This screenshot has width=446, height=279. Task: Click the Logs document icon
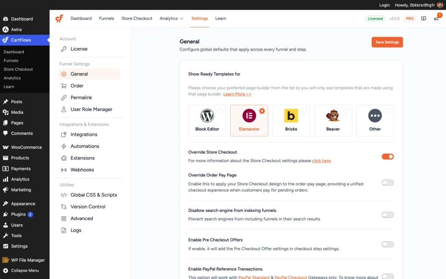click(64, 230)
